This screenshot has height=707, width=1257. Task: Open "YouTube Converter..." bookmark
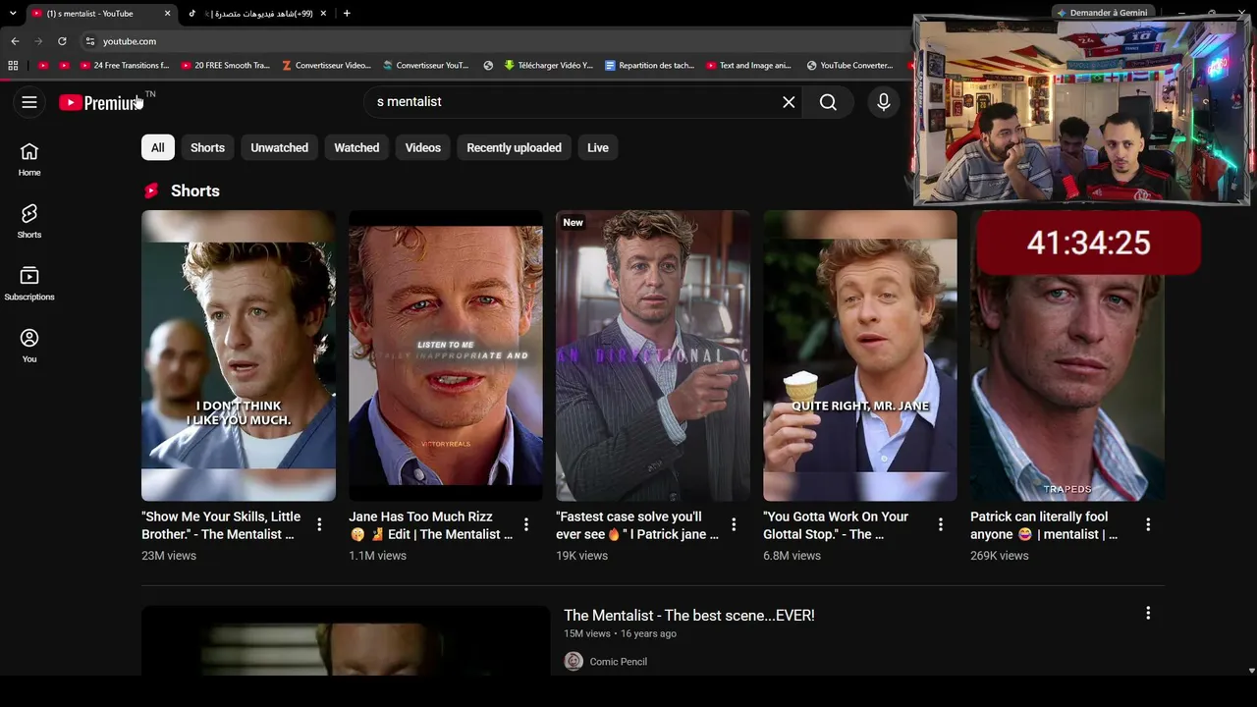[x=850, y=66]
